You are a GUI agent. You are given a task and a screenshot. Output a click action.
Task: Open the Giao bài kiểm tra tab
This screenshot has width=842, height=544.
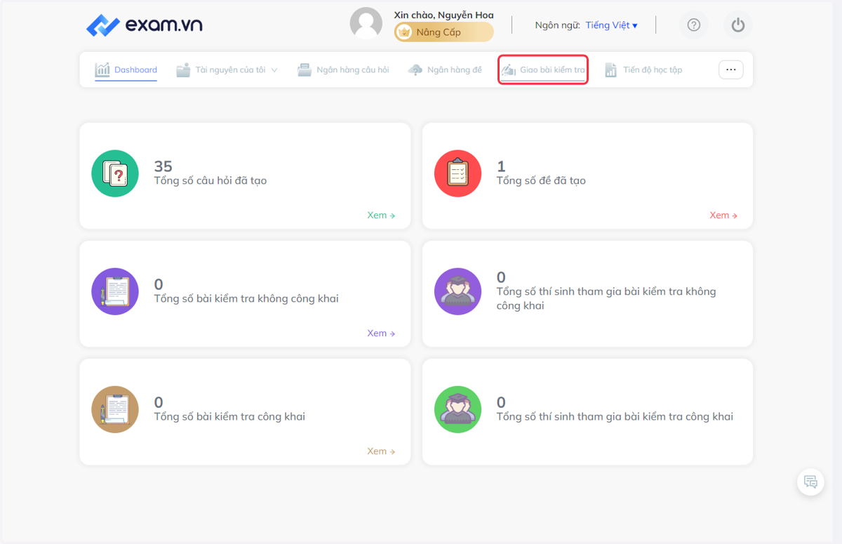[x=543, y=70]
